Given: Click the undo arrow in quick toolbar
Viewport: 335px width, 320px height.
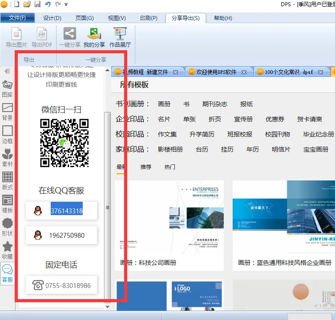Looking at the screenshot, I should (x=48, y=4).
